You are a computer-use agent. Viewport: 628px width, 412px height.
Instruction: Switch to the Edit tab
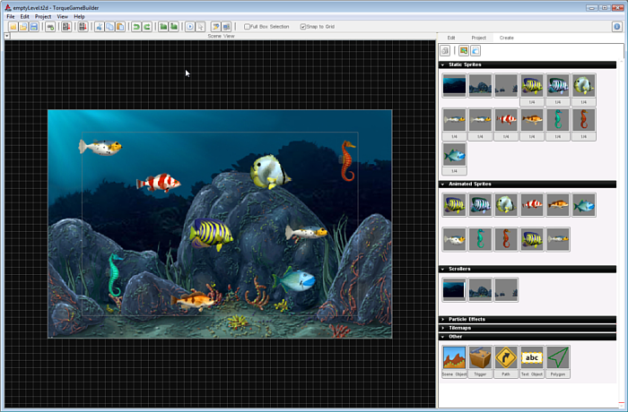point(451,38)
